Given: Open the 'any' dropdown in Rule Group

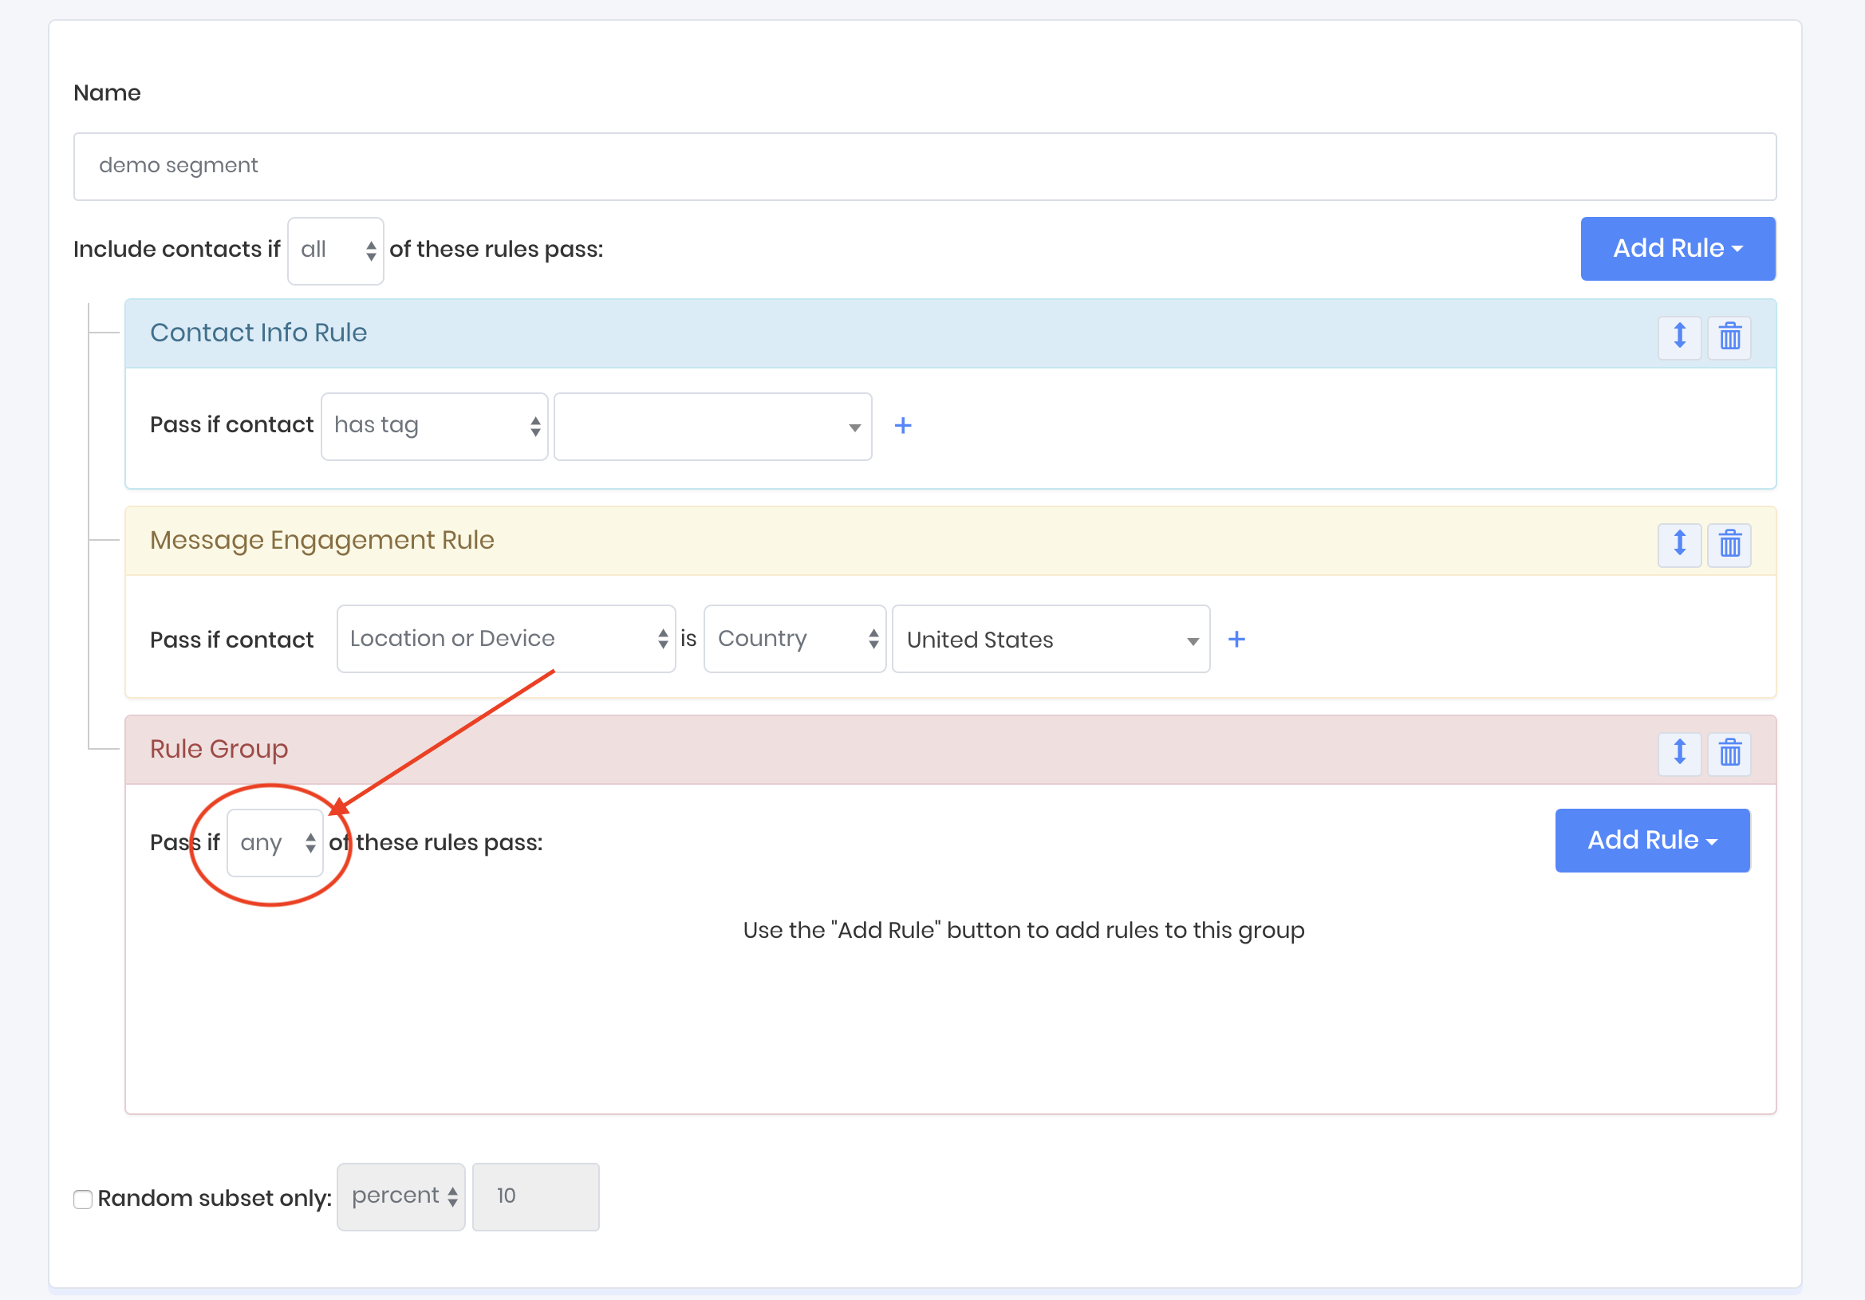Looking at the screenshot, I should pos(274,843).
